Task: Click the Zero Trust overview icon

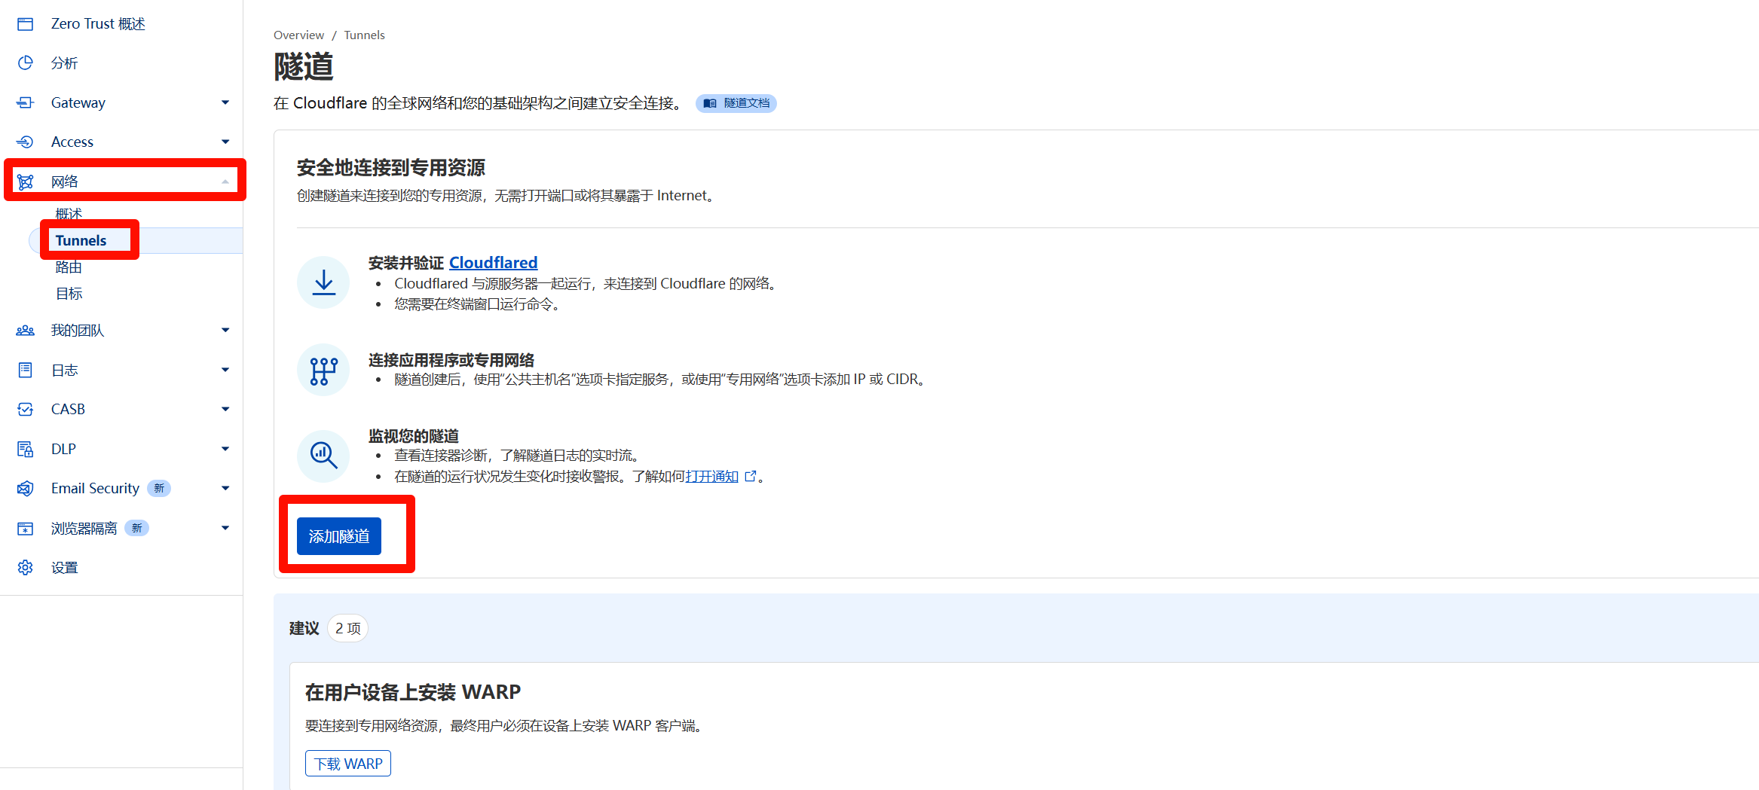Action: click(x=25, y=24)
